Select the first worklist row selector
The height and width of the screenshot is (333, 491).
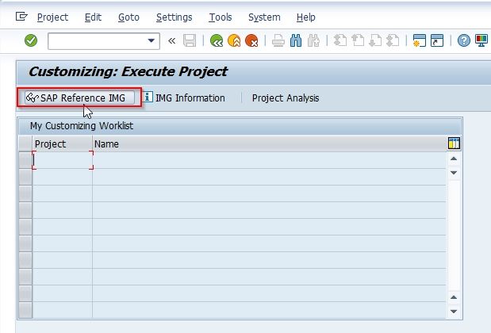[25, 160]
